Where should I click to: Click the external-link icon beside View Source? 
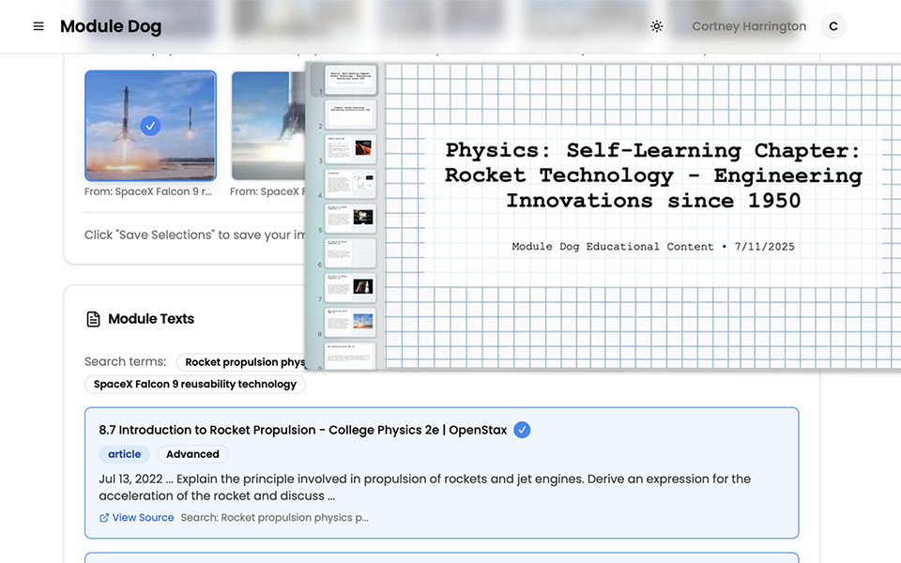pos(103,517)
